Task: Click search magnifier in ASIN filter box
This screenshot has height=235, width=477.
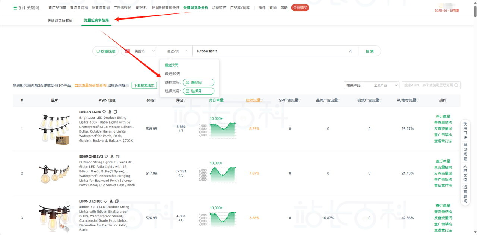Action: [456, 85]
